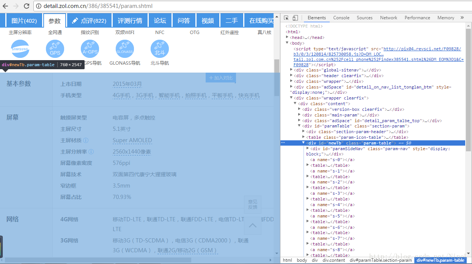Open the 点评(822) reviews tab
472x264 pixels.
tap(89, 21)
